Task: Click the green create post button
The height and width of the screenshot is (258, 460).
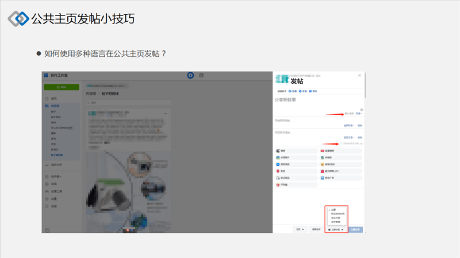Action: pyautogui.click(x=62, y=87)
